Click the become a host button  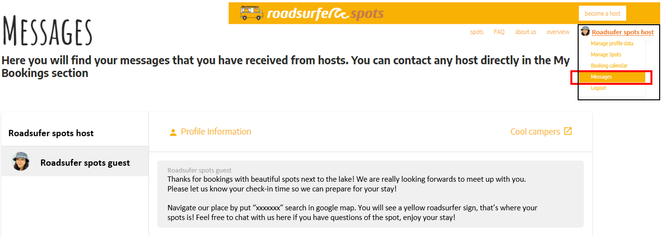[x=602, y=14]
